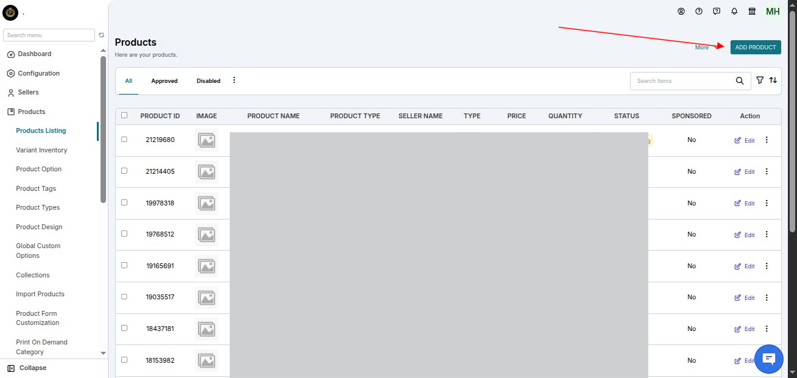Open the notifications bell icon
This screenshot has width=797, height=378.
[734, 12]
